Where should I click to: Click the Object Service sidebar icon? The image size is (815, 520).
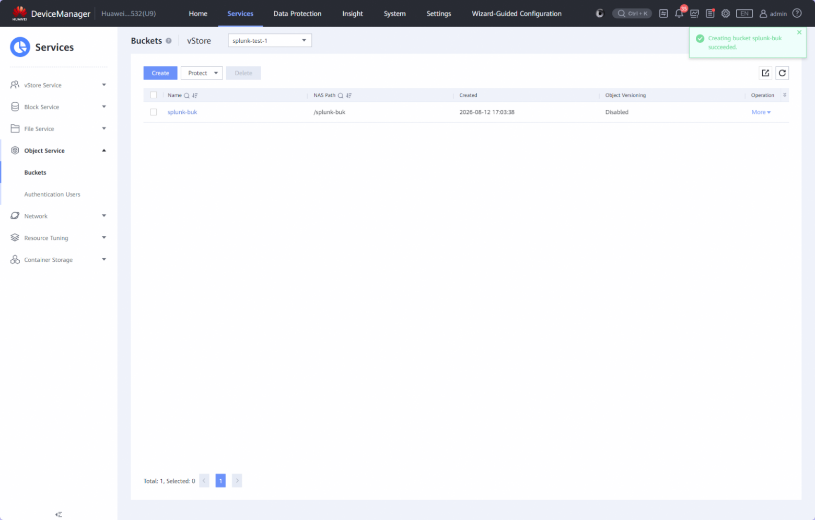point(15,151)
